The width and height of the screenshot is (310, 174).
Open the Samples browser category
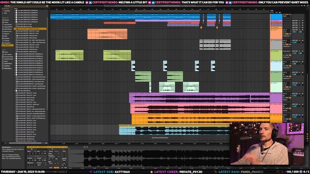click(6, 39)
